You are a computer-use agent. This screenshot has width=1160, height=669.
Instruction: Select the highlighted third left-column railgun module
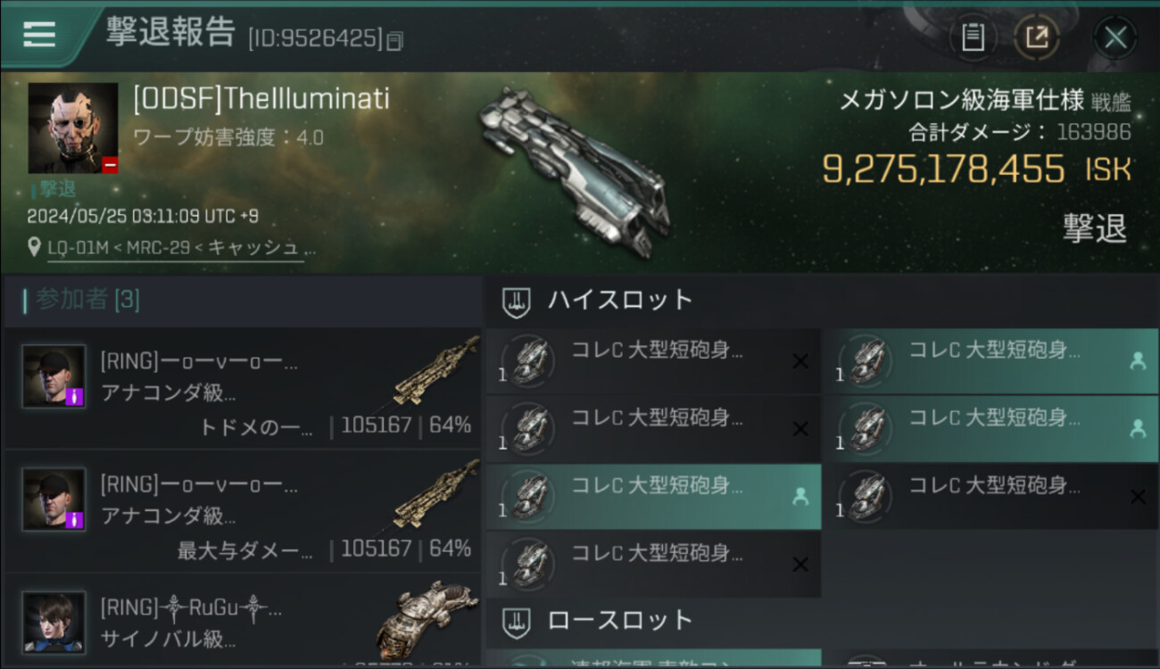tap(653, 497)
